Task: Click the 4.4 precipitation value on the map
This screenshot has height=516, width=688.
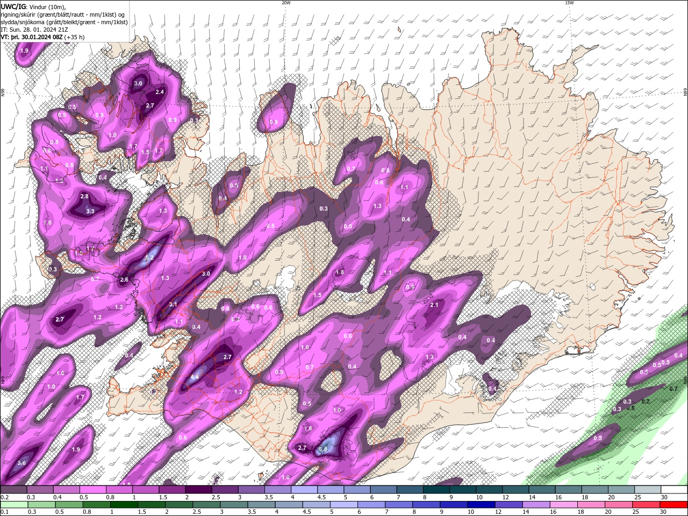Action: tap(195, 378)
